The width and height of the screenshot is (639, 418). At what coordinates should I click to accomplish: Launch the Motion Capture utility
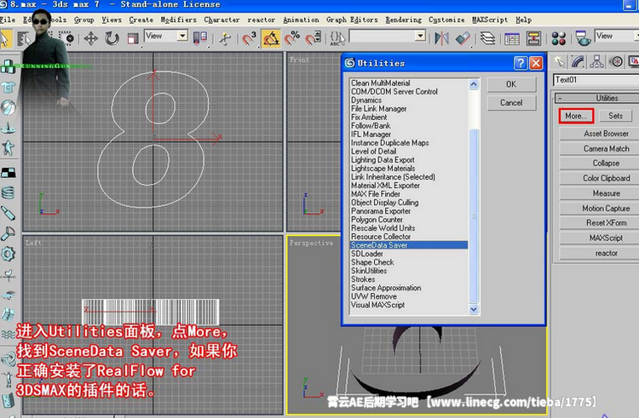click(x=606, y=208)
